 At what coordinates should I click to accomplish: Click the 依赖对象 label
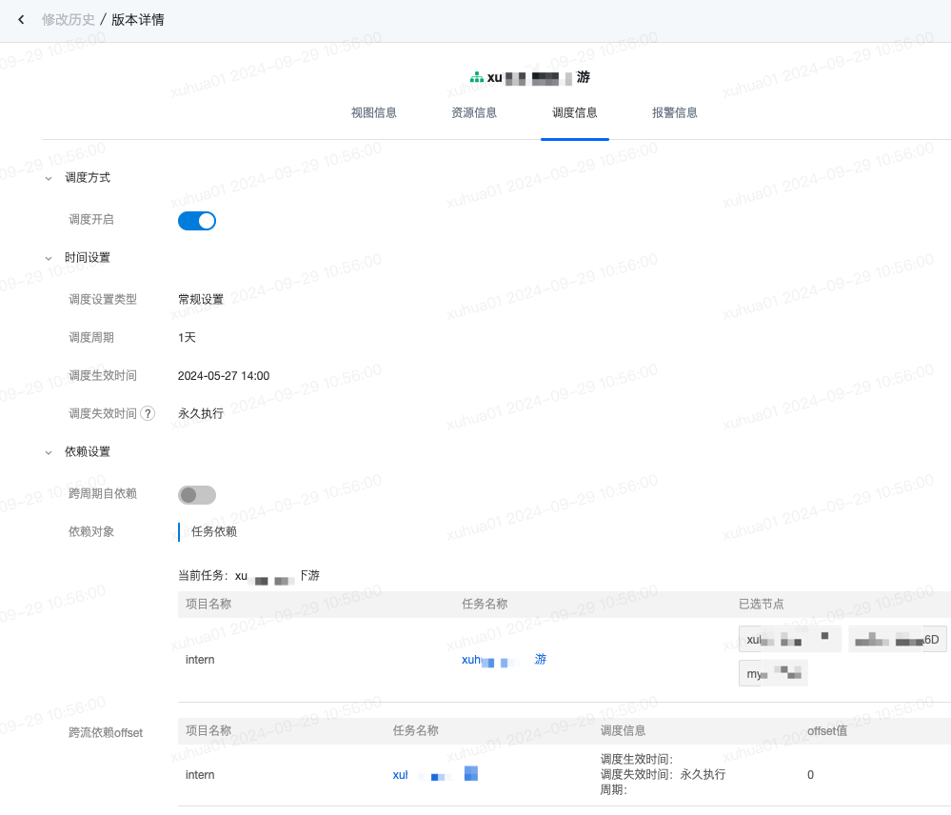(91, 532)
